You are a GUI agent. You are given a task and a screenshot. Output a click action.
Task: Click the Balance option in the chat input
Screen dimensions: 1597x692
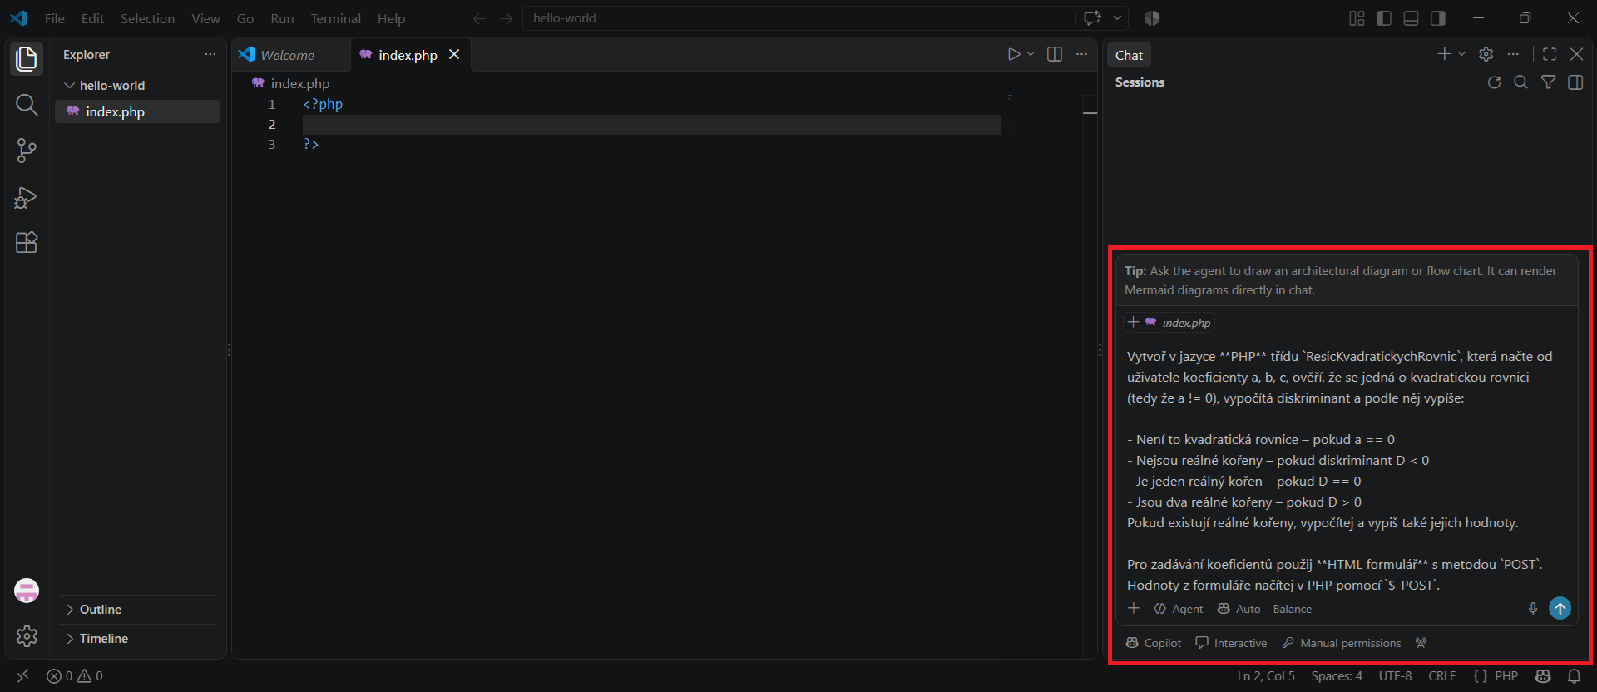click(1293, 609)
